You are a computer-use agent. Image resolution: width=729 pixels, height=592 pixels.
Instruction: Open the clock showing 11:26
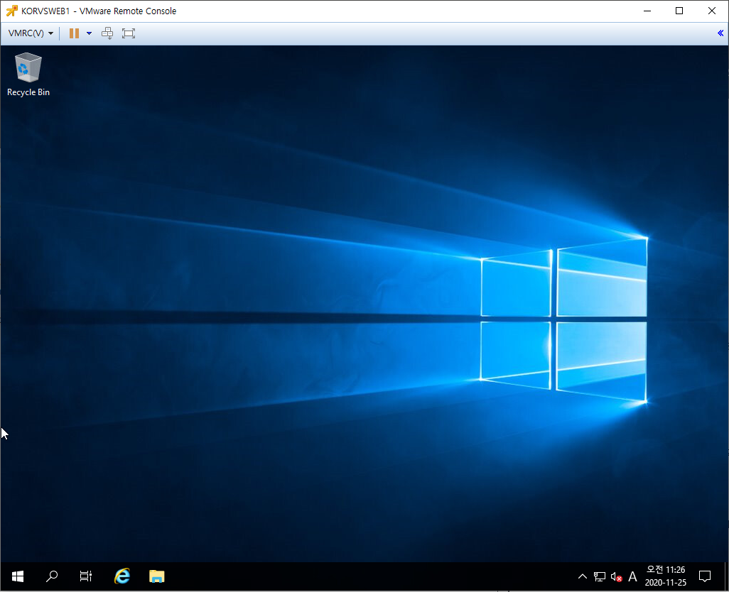(665, 576)
